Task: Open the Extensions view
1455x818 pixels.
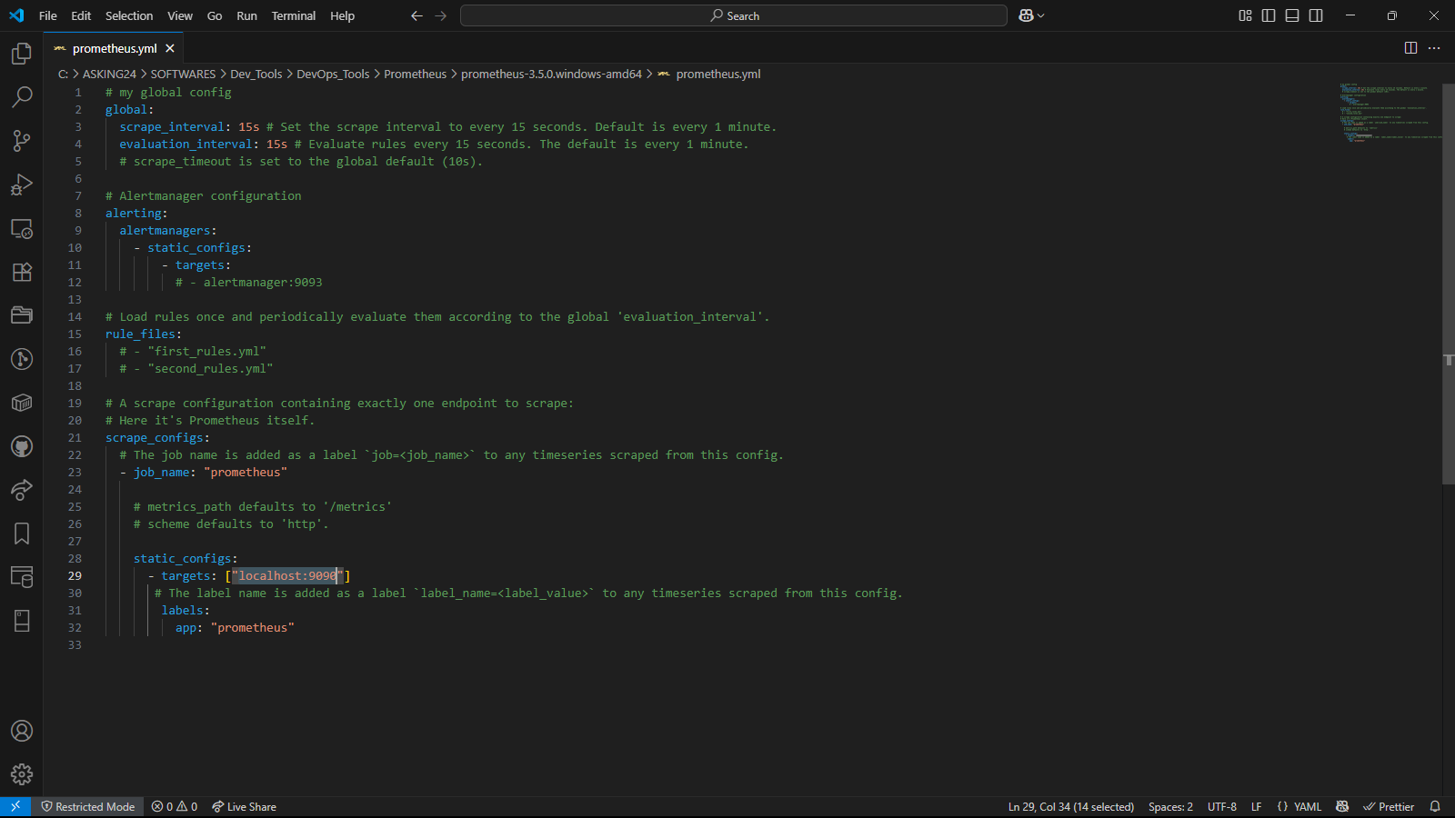Action: point(22,272)
